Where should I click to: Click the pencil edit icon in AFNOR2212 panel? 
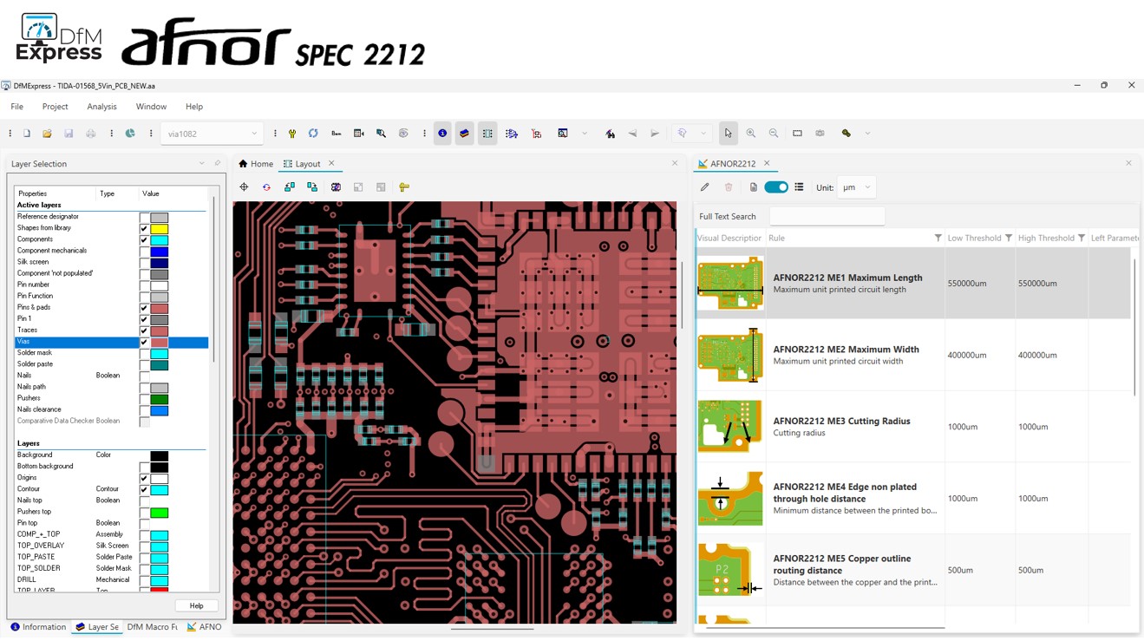(x=705, y=187)
